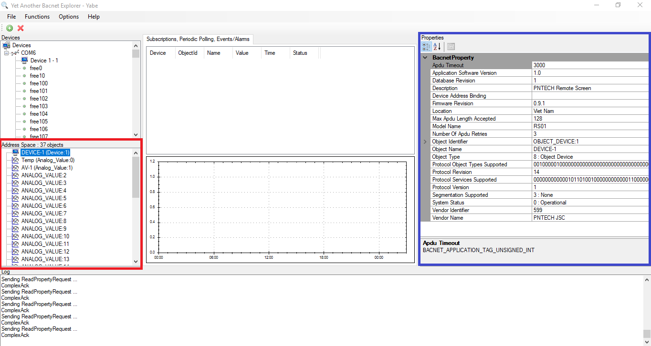Open the Options menu

[x=69, y=17]
